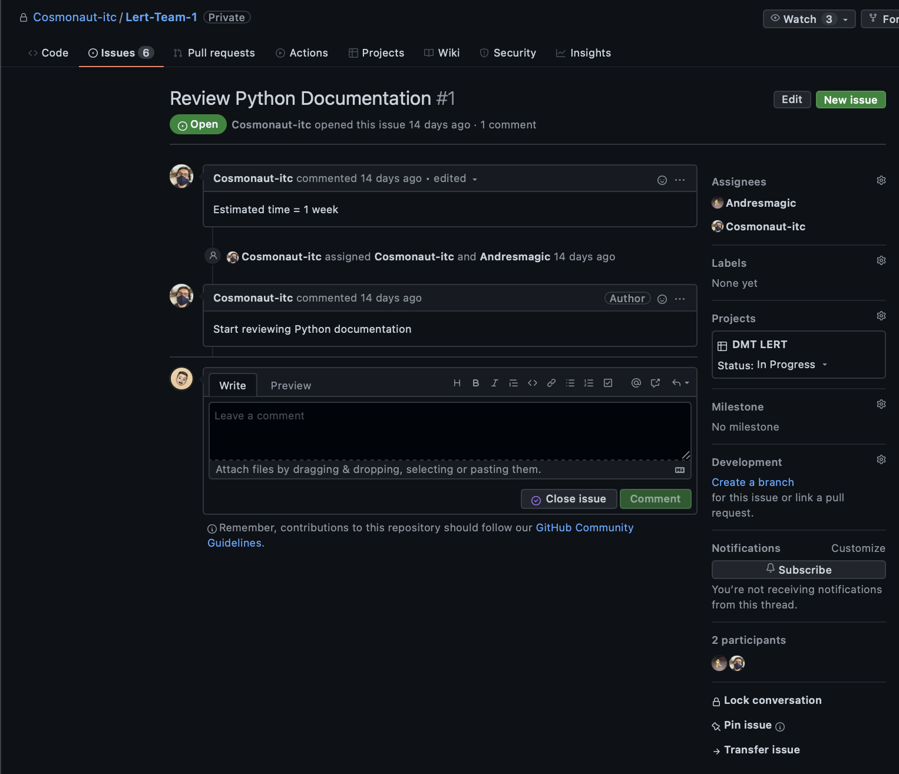
Task: Click pin issue info icon
Action: (780, 727)
